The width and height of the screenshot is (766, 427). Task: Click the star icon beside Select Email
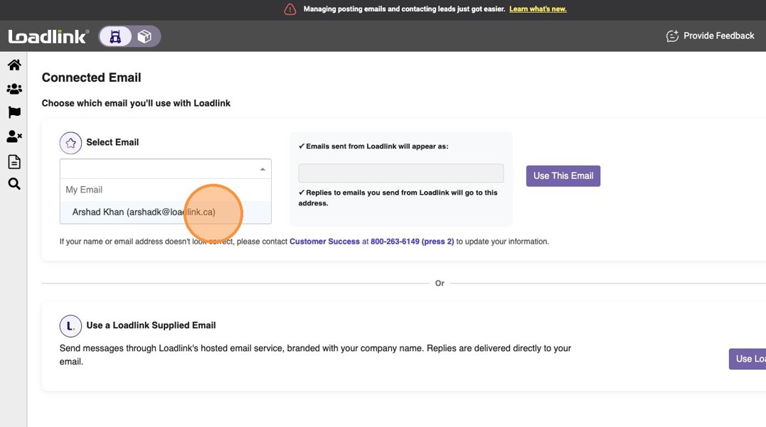[x=71, y=143]
